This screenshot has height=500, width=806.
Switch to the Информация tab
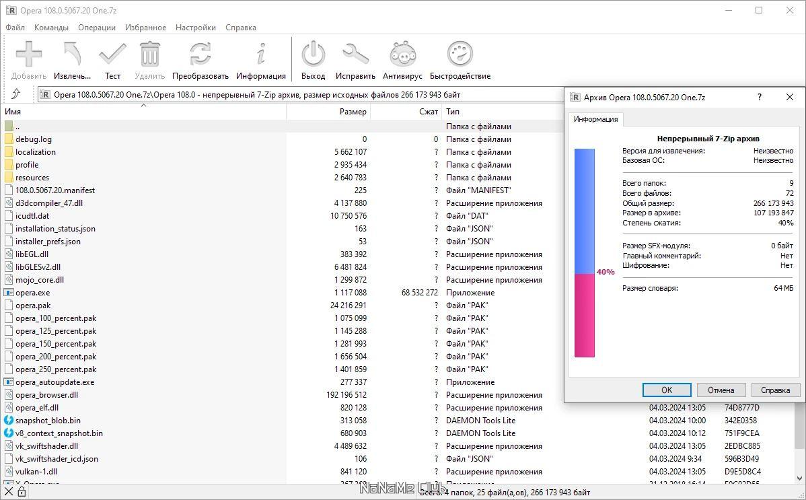(595, 119)
